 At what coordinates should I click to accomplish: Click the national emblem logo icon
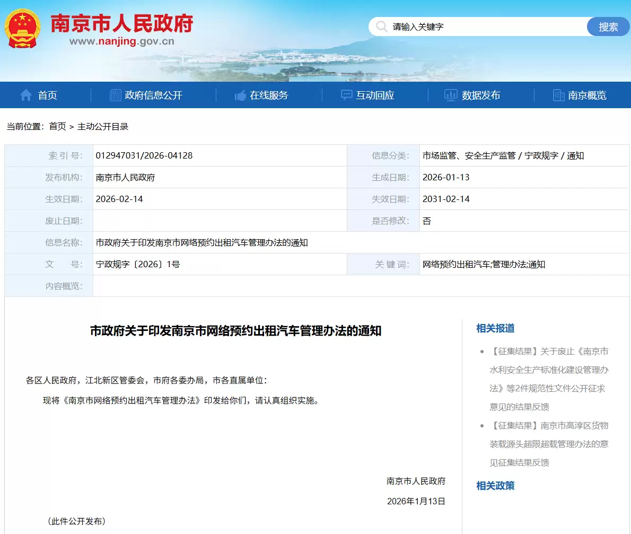pos(24,28)
